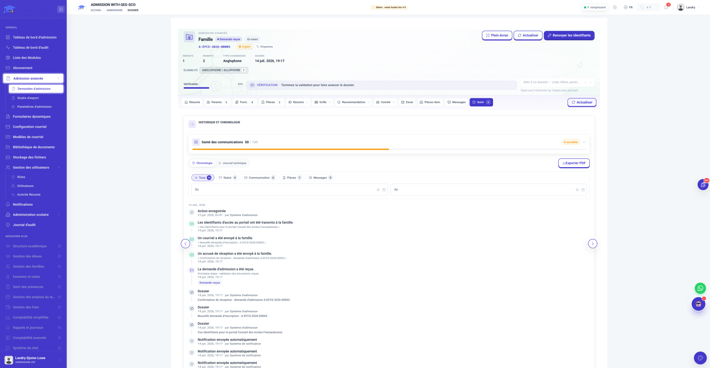Go to the previous dossier with left arrow
This screenshot has width=710, height=368.
[185, 243]
